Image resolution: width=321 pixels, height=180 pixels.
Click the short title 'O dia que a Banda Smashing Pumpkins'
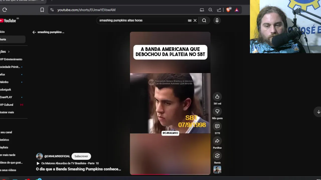click(78, 169)
